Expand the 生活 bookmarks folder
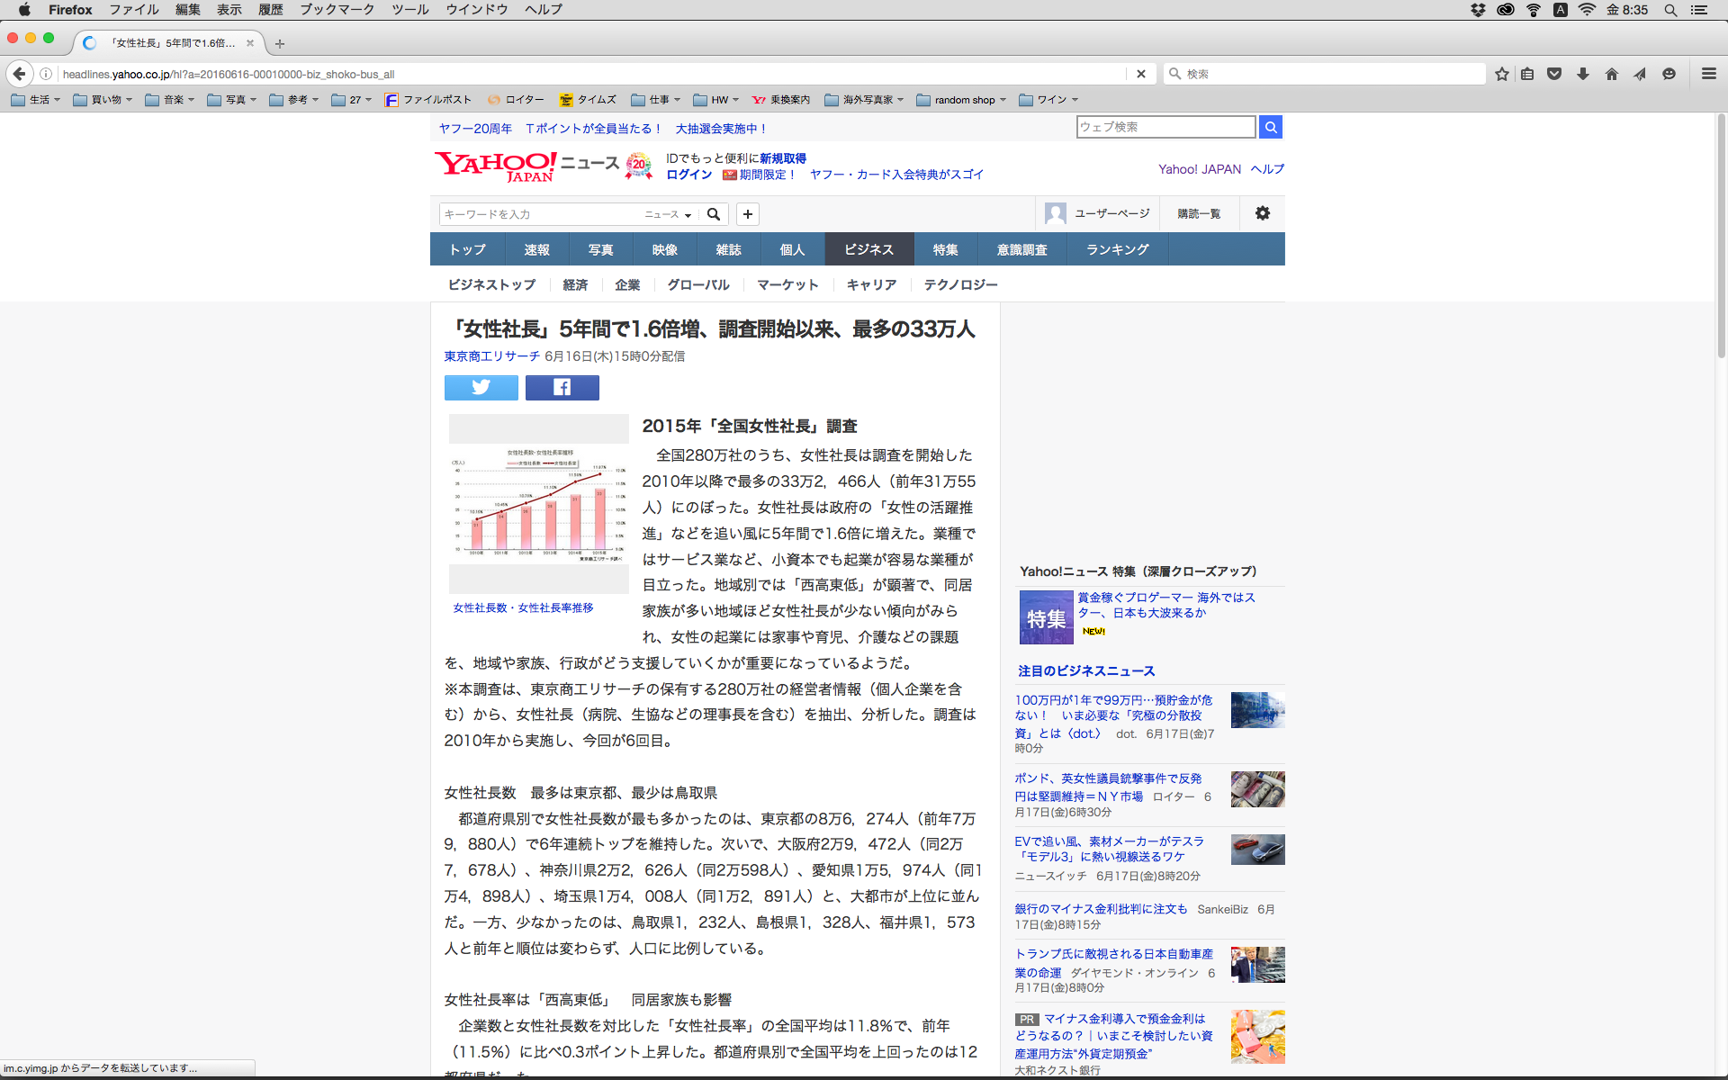Screen dimensions: 1728x1080 tap(36, 100)
